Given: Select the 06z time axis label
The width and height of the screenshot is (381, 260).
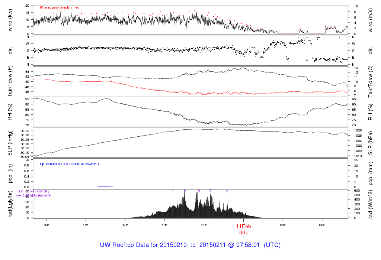Looking at the screenshot, I should coord(322,225).
